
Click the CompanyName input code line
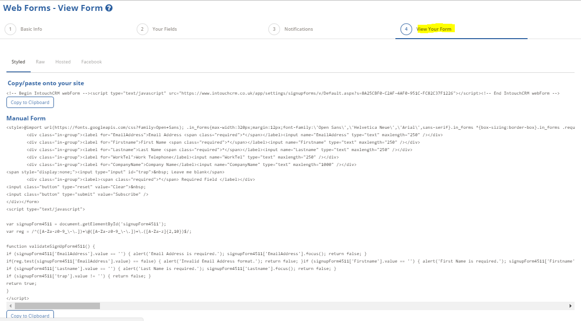coord(192,164)
